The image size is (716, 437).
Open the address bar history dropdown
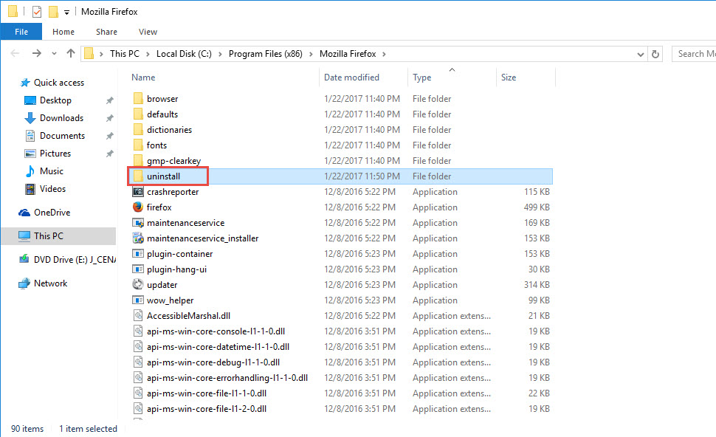(640, 55)
